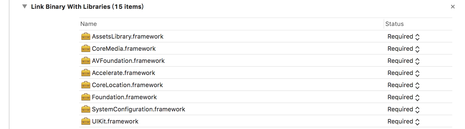Viewport: 465px width, 129px height.
Task: Click the CoreMedia.framework toolbox icon
Action: pyautogui.click(x=86, y=49)
